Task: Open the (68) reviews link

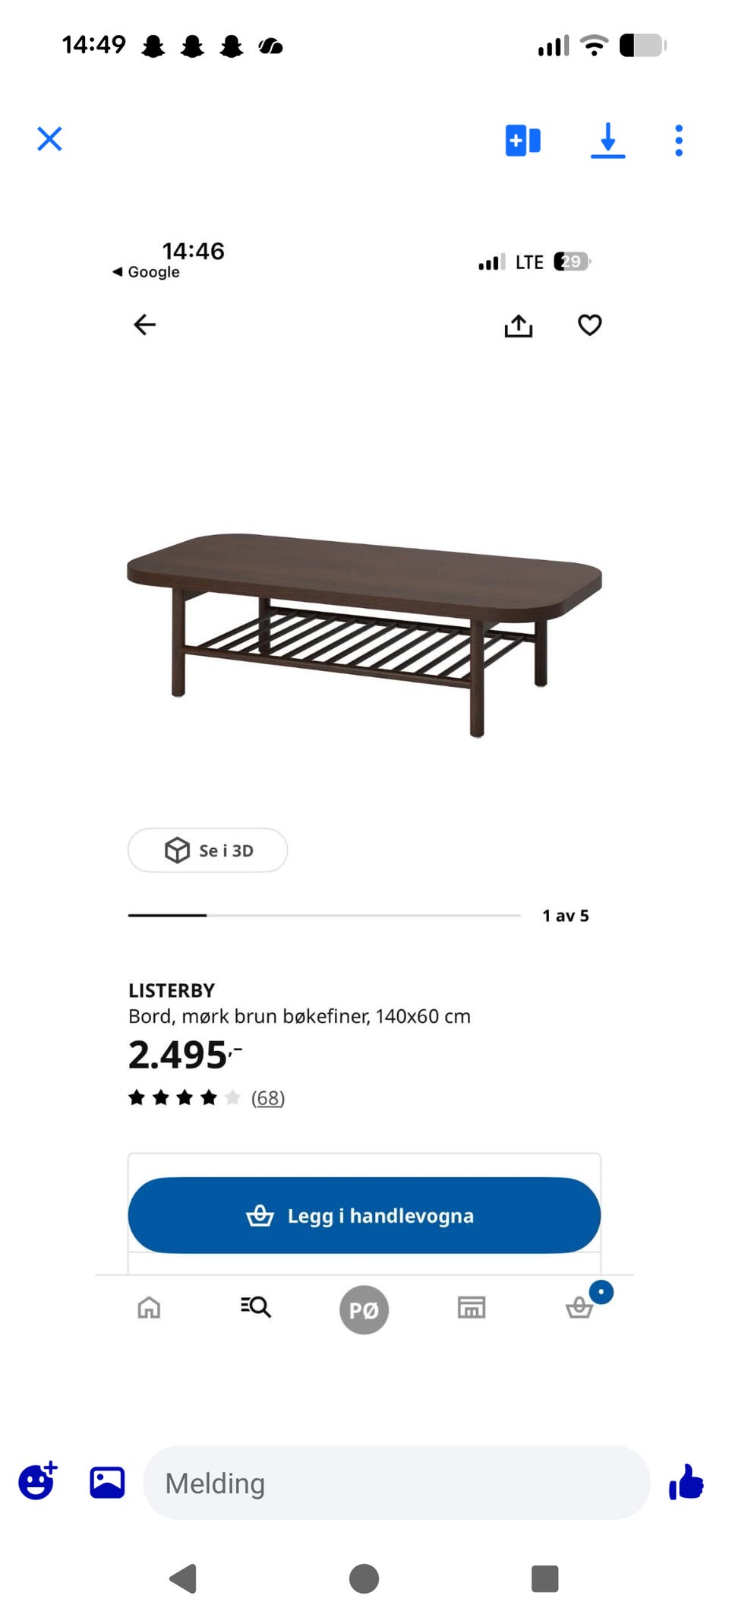Action: coord(268,1097)
